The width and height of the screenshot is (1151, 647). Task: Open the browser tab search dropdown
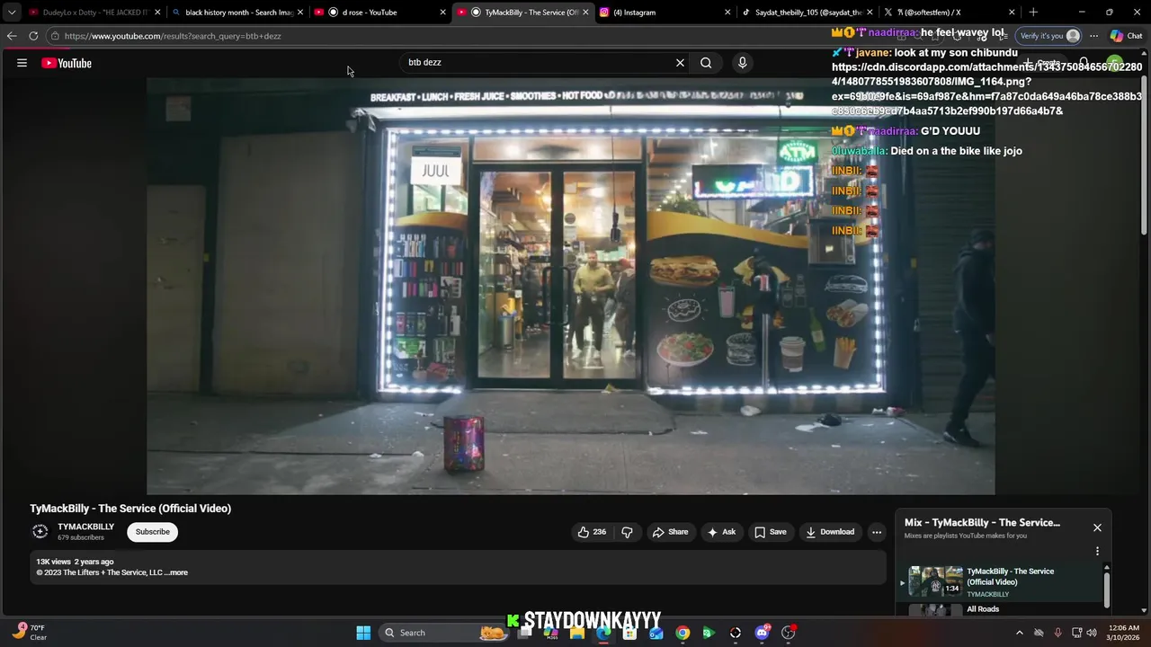pyautogui.click(x=11, y=13)
